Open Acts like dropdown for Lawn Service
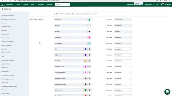 pos(123,90)
